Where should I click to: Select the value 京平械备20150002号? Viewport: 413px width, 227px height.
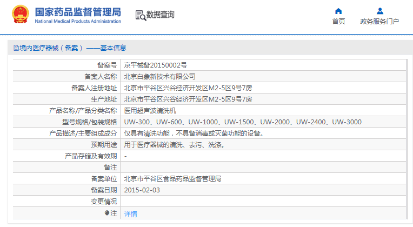[x=155, y=65]
